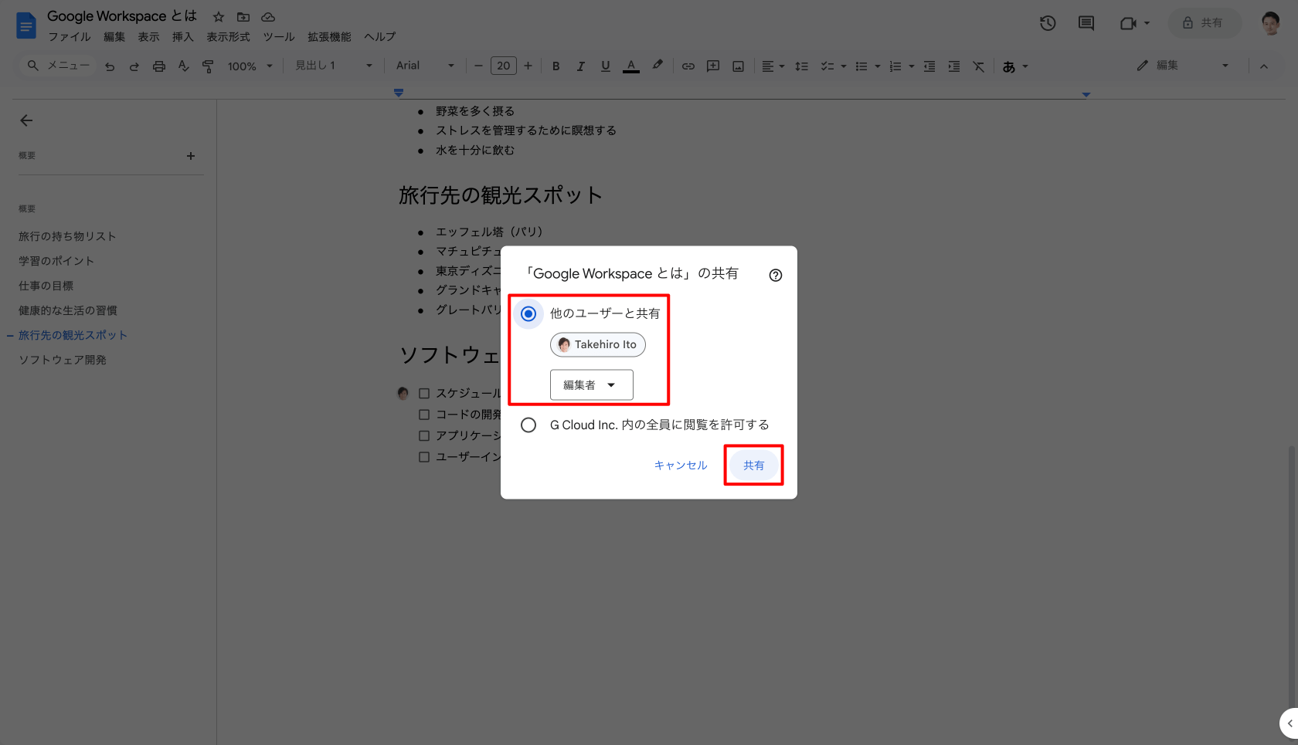Viewport: 1298px width, 745px height.
Task: Check the コードの開発 checkbox
Action: click(x=424, y=415)
